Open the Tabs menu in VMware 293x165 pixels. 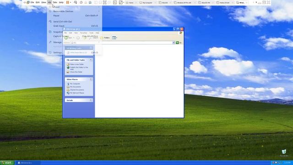click(x=55, y=2)
